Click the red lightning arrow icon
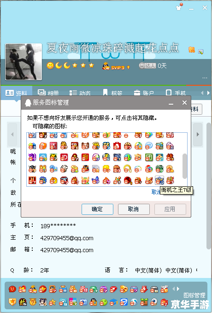The height and width of the screenshot is (313, 212). tap(144, 289)
